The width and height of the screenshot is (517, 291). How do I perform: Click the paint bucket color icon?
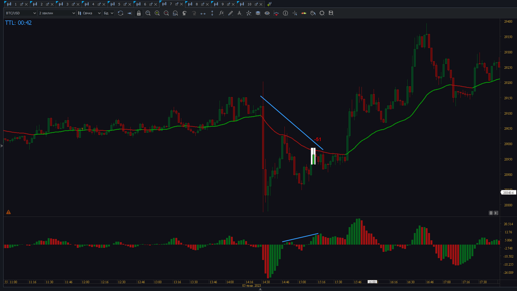coord(313,13)
